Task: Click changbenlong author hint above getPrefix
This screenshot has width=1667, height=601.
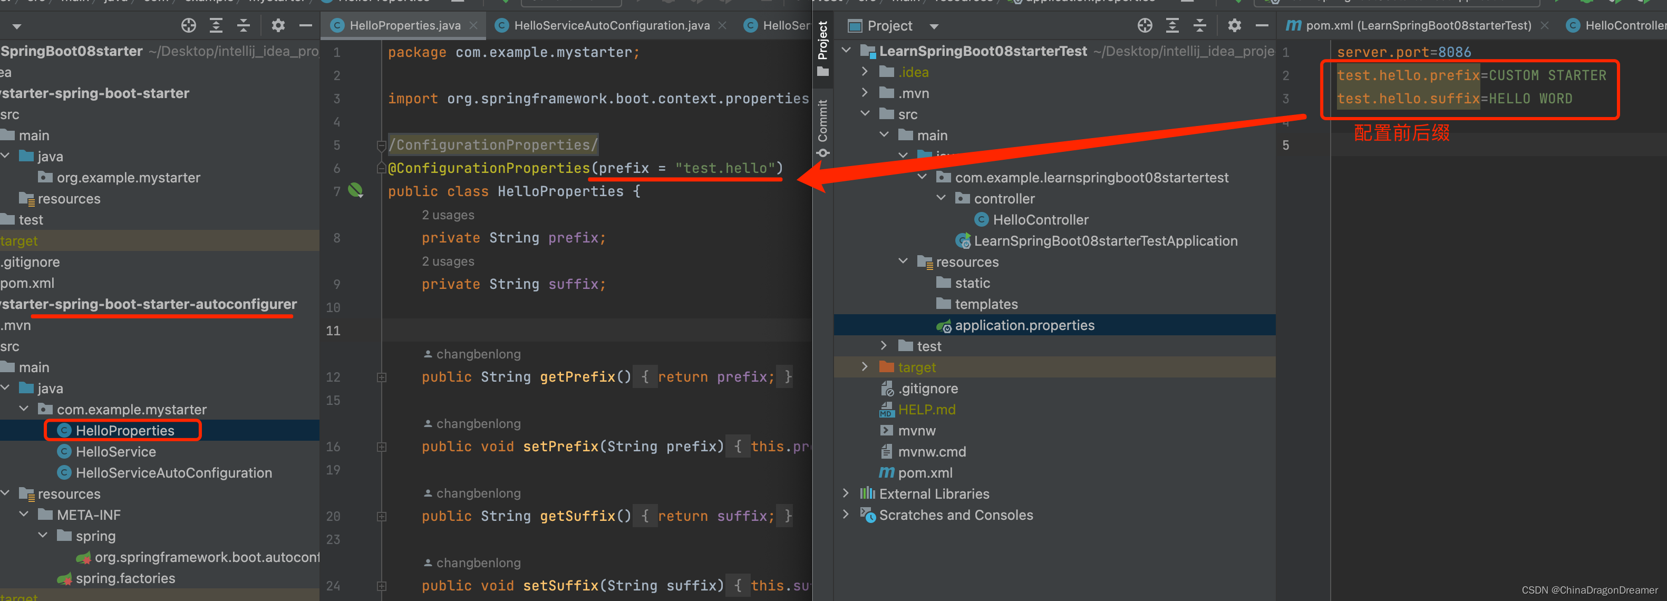Action: (x=472, y=354)
